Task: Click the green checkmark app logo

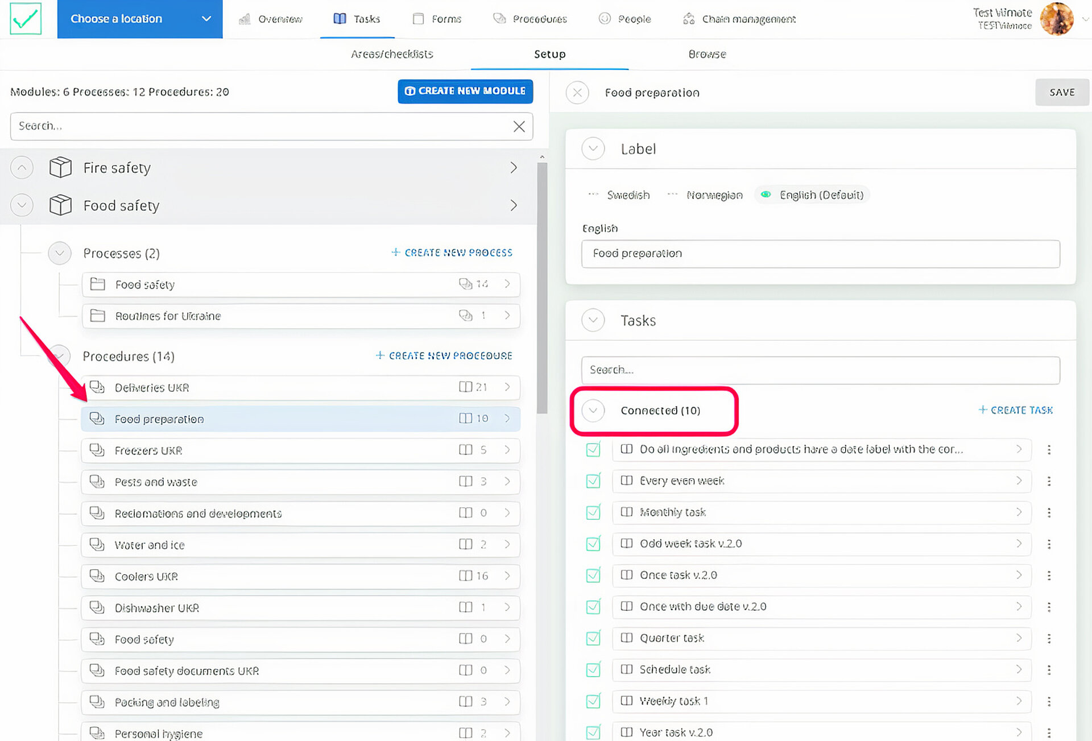Action: (26, 19)
